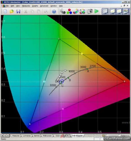The width and height of the screenshot is (131, 141).
Task: Click the Copy icon in the toolbar
Action: coord(32,12)
